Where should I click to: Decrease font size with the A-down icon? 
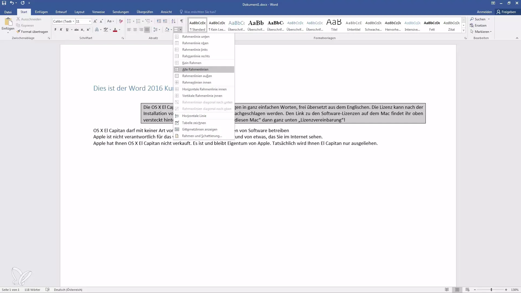pyautogui.click(x=101, y=21)
